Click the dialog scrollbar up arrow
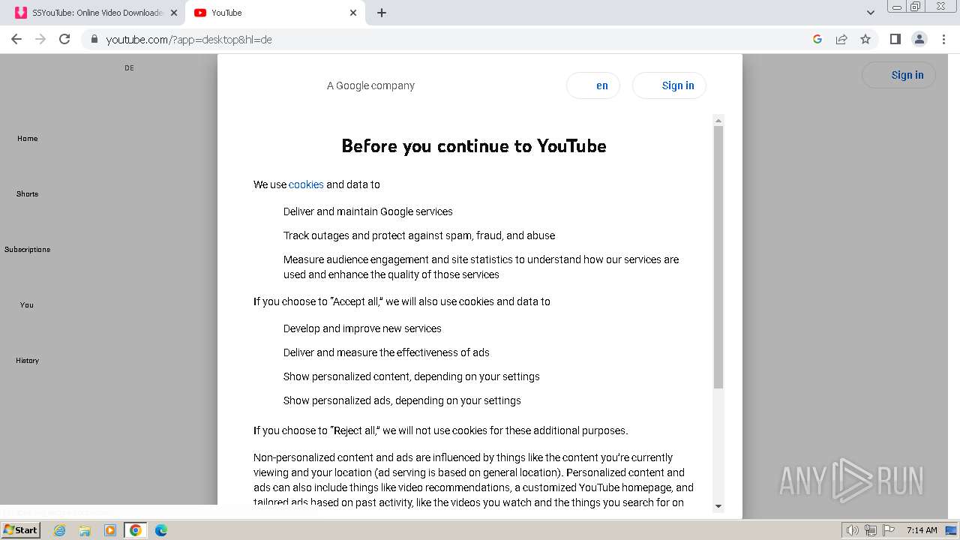Screen dimensions: 960x540 pos(718,121)
